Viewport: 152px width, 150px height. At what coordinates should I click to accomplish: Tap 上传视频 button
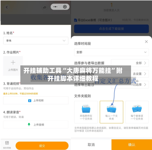(36, 100)
